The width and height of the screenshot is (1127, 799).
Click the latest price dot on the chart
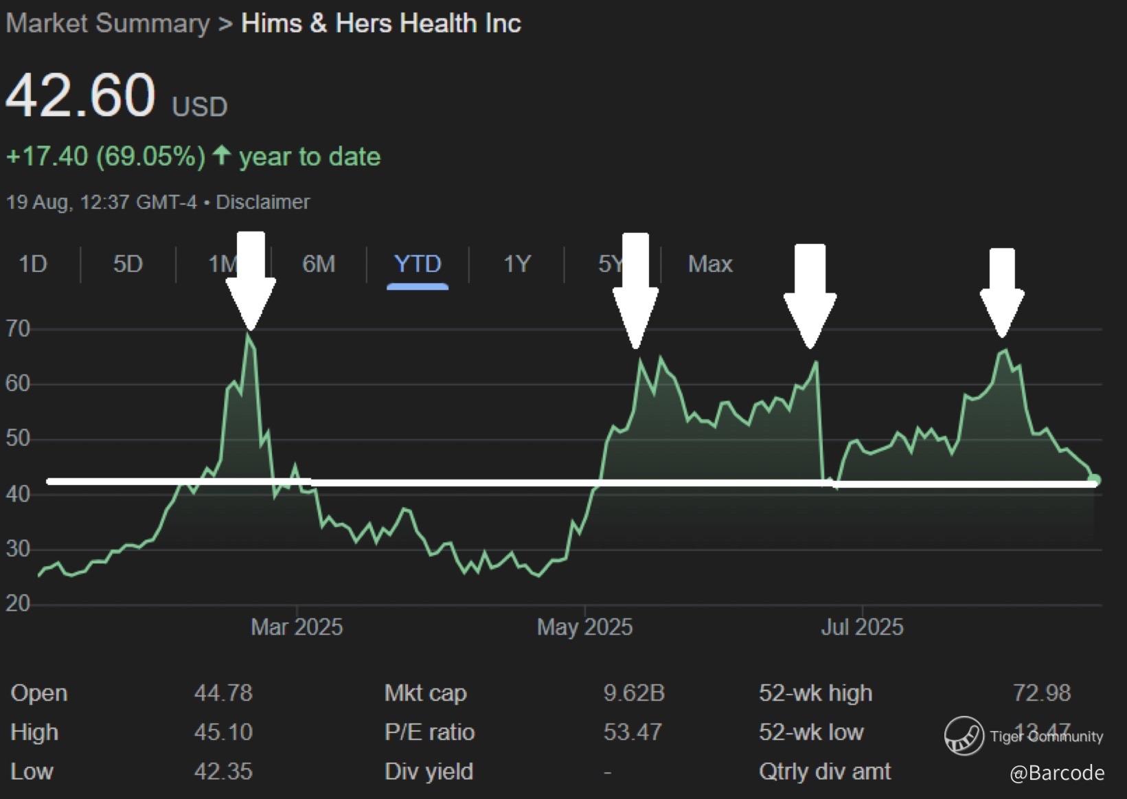click(x=1095, y=480)
